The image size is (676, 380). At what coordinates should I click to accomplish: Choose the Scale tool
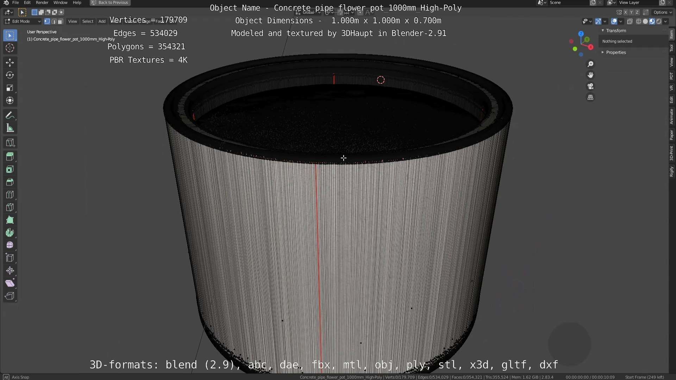tap(10, 88)
